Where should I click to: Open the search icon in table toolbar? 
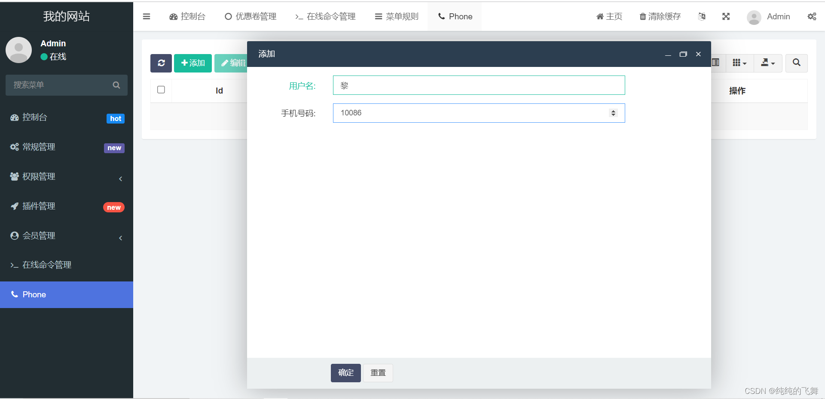796,63
